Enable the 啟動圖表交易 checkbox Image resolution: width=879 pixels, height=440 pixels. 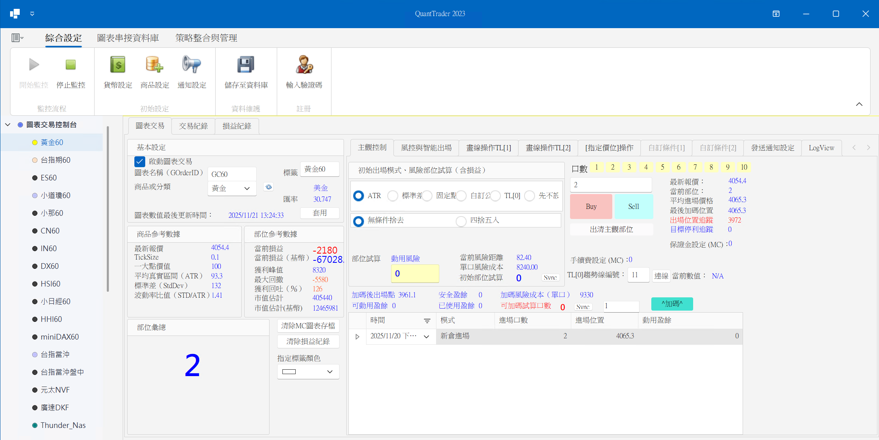140,161
